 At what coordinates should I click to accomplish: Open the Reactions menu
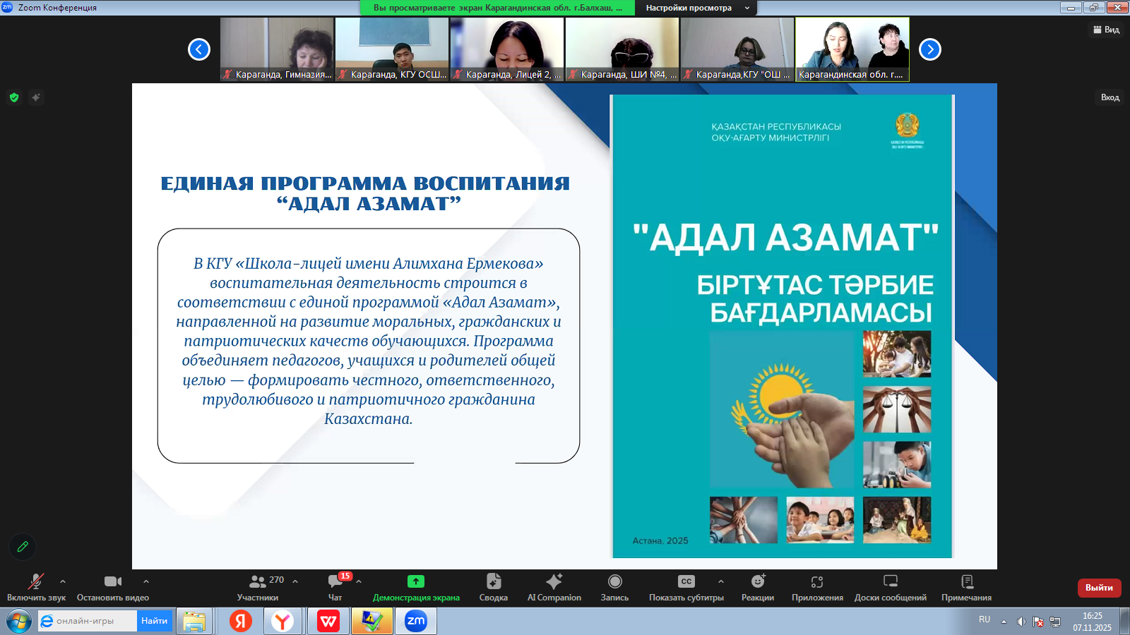(757, 586)
